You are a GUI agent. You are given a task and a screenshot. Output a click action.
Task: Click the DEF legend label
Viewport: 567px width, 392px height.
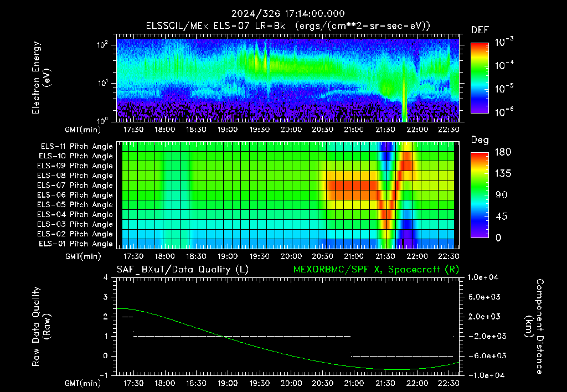[480, 30]
